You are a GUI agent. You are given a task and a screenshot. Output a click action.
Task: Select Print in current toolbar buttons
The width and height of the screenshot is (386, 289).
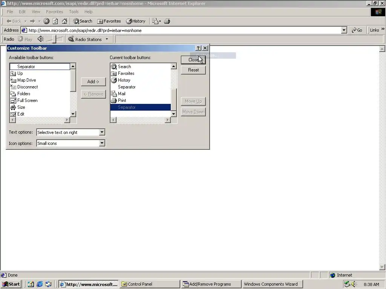click(141, 100)
